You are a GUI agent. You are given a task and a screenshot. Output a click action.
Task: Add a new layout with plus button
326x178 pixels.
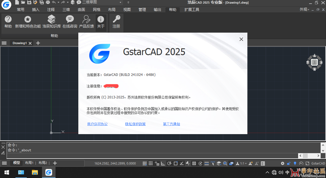coord(55,163)
